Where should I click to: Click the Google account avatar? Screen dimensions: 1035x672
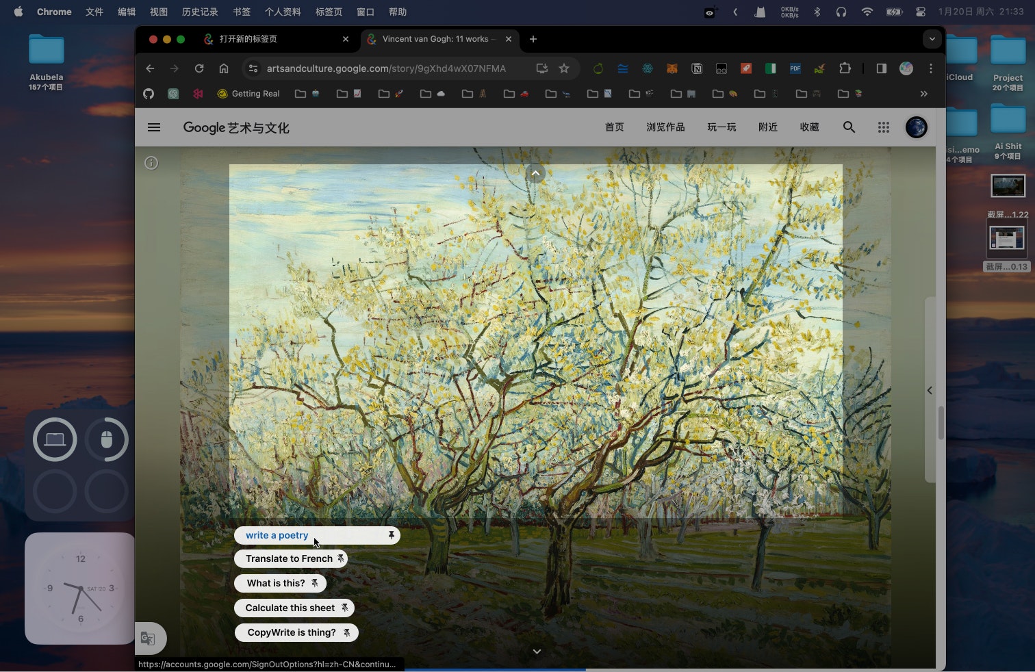(x=917, y=127)
